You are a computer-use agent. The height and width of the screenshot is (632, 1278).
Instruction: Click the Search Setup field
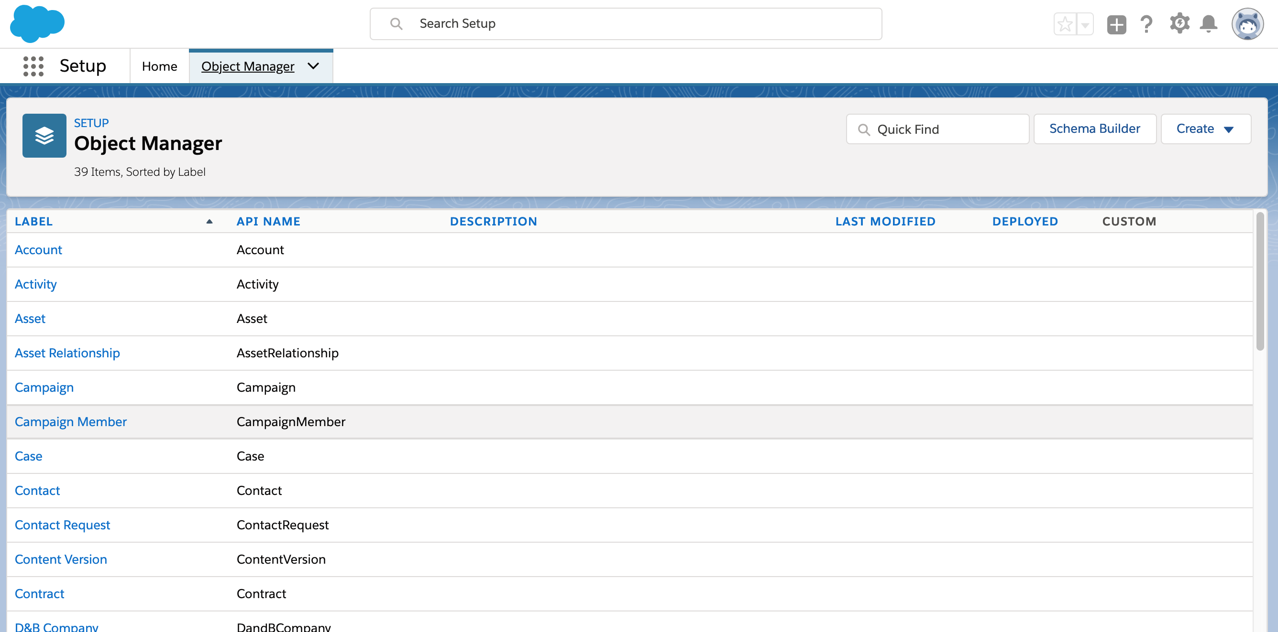coord(625,23)
